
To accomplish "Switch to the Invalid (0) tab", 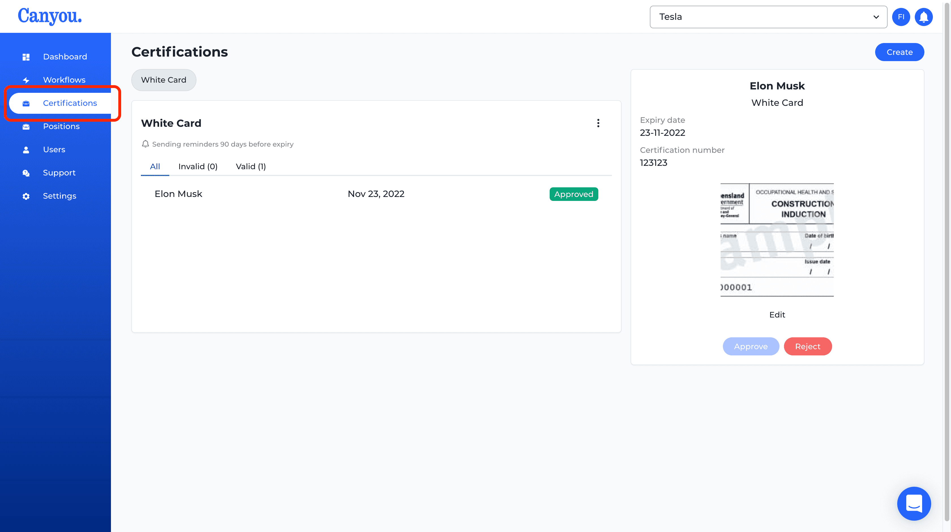I will (x=198, y=166).
